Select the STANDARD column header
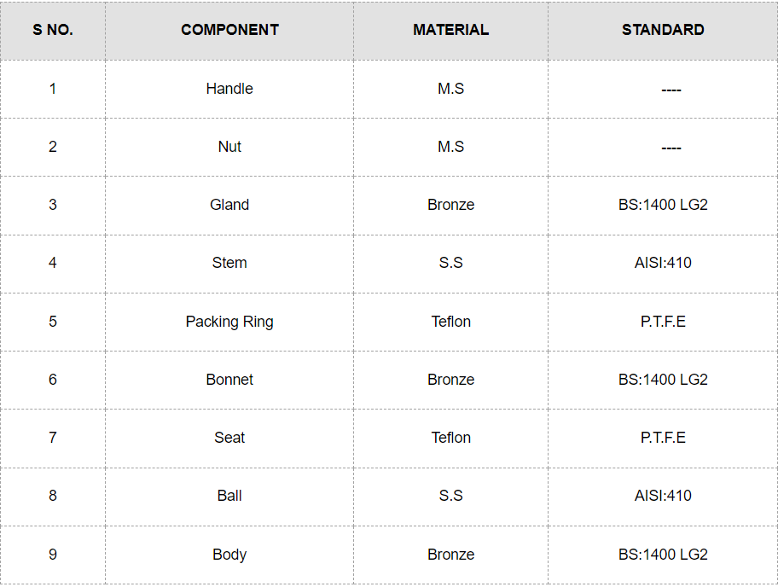This screenshot has height=587, width=778. tap(663, 30)
